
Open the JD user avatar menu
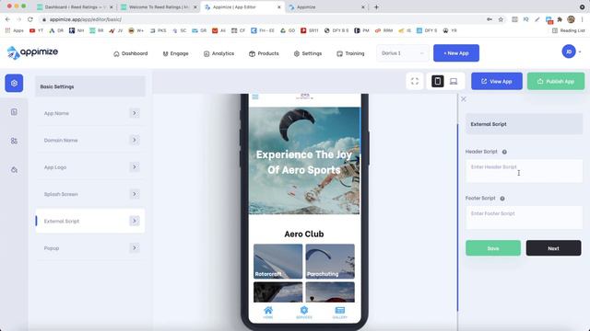click(569, 51)
